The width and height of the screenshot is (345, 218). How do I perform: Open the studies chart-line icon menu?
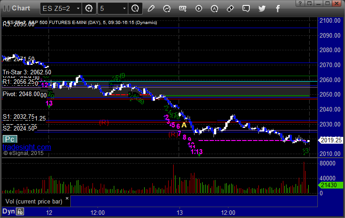pos(167,9)
